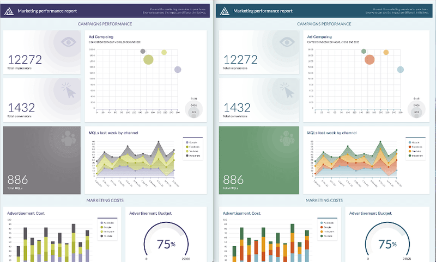Click the people icon on the gray MQLs card
This screenshot has width=436, height=262.
pyautogui.click(x=69, y=138)
